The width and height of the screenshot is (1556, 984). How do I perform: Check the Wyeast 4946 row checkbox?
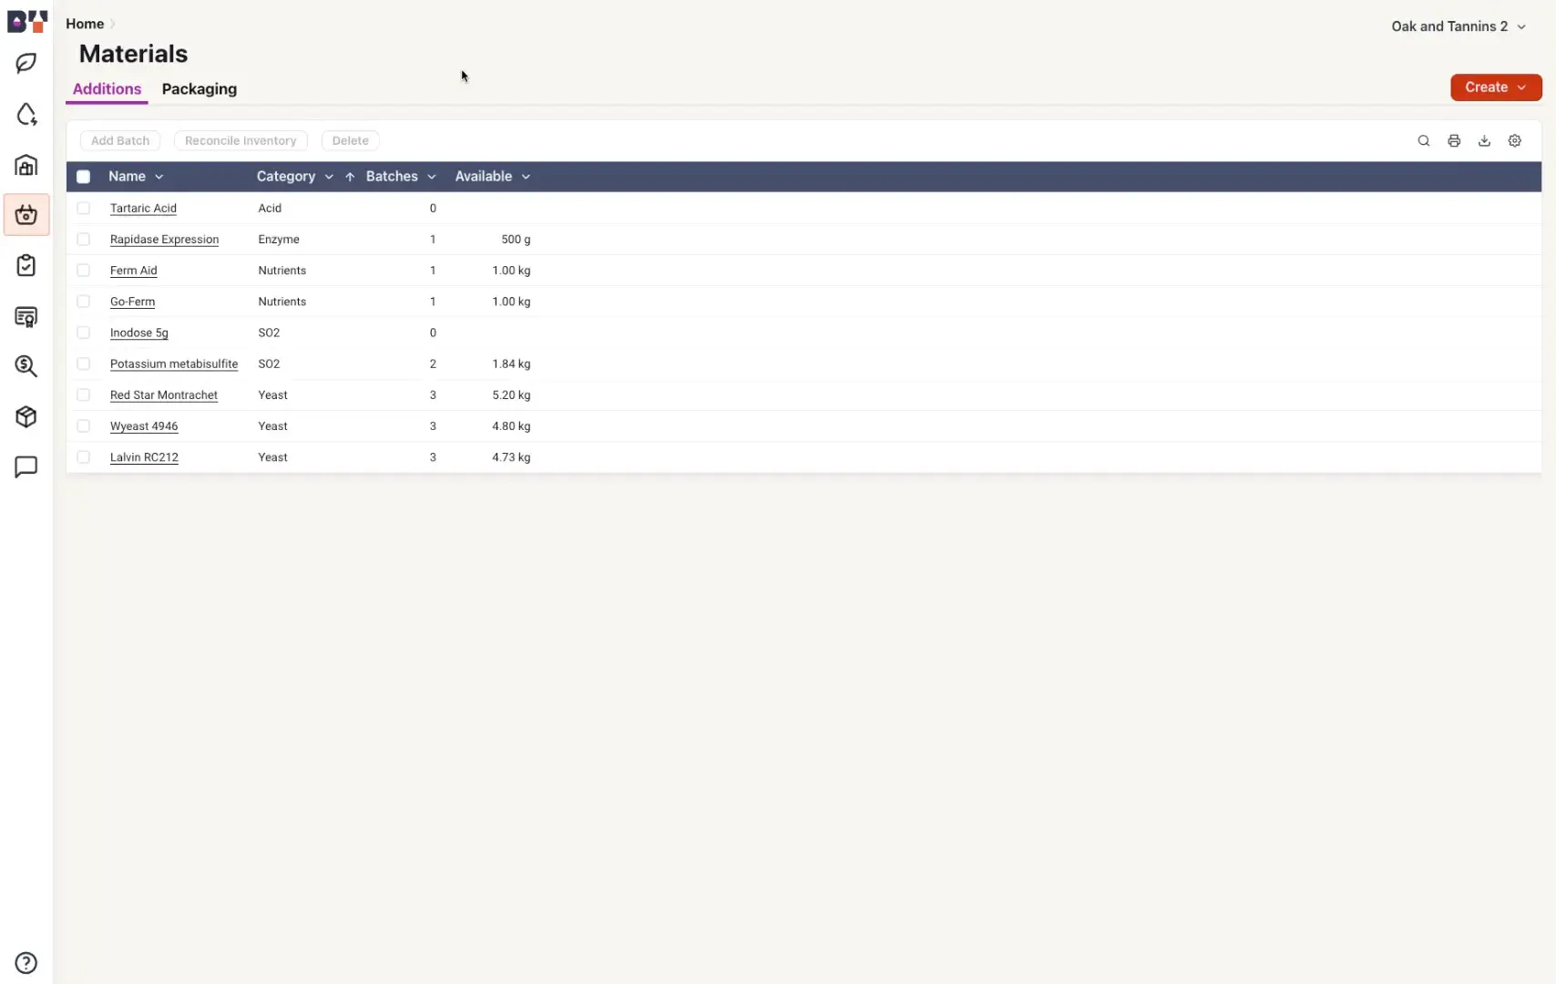point(84,425)
